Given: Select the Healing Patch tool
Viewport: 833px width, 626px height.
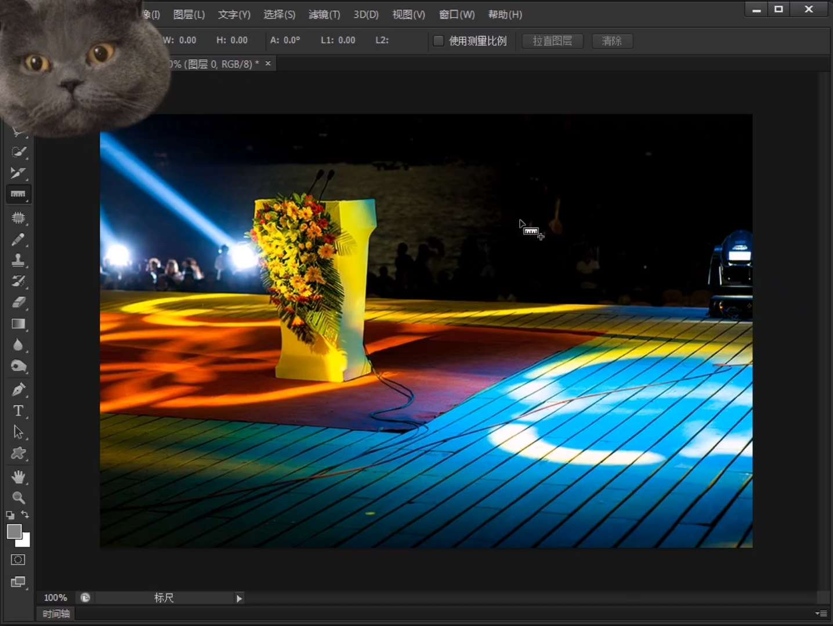Looking at the screenshot, I should click(18, 217).
